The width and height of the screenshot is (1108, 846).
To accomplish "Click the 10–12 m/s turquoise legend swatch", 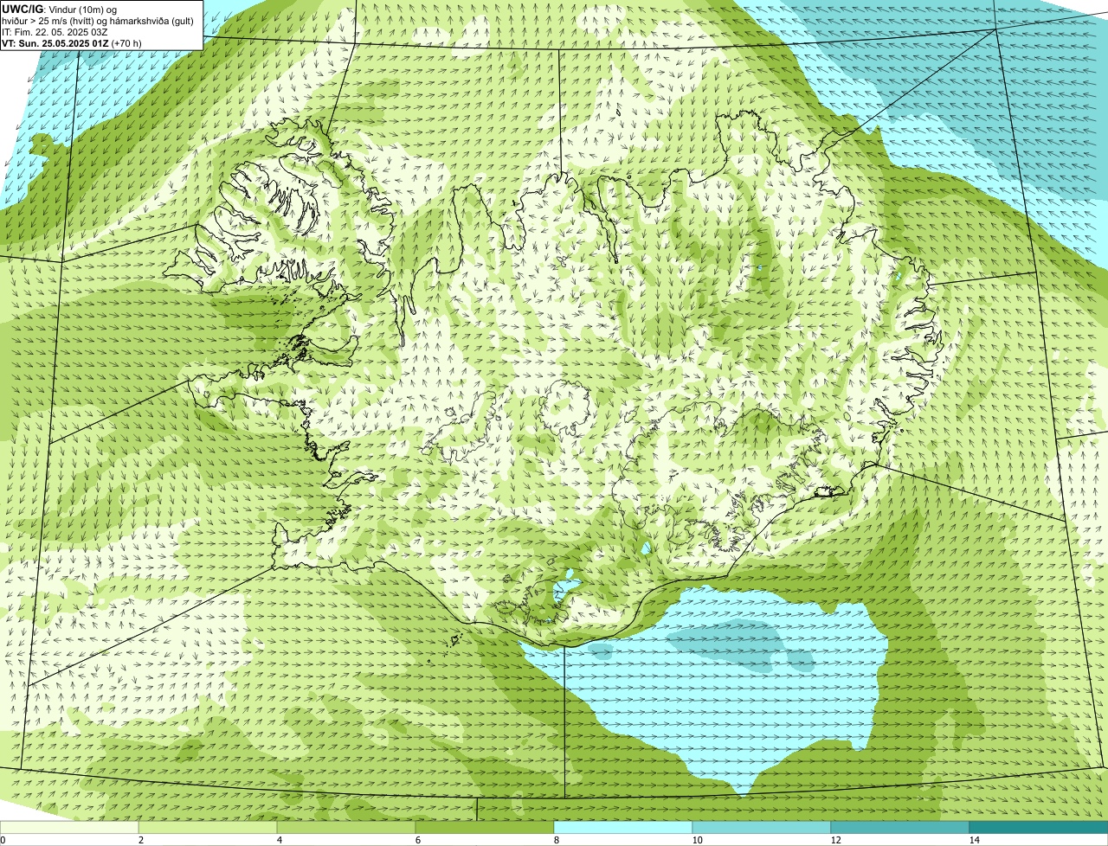I will click(x=762, y=828).
